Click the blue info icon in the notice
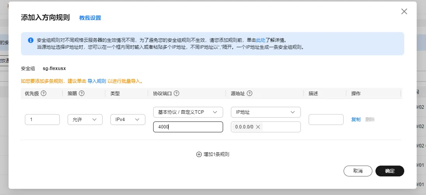 (x=31, y=40)
